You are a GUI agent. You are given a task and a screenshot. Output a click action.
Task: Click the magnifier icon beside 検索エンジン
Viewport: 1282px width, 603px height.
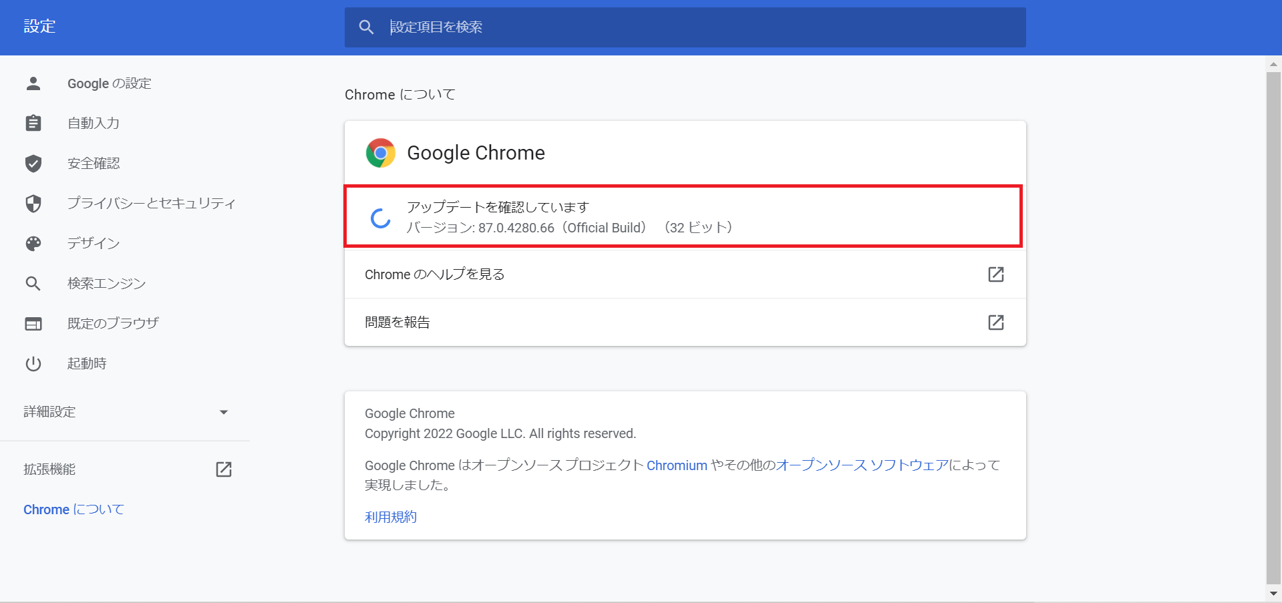coord(33,284)
